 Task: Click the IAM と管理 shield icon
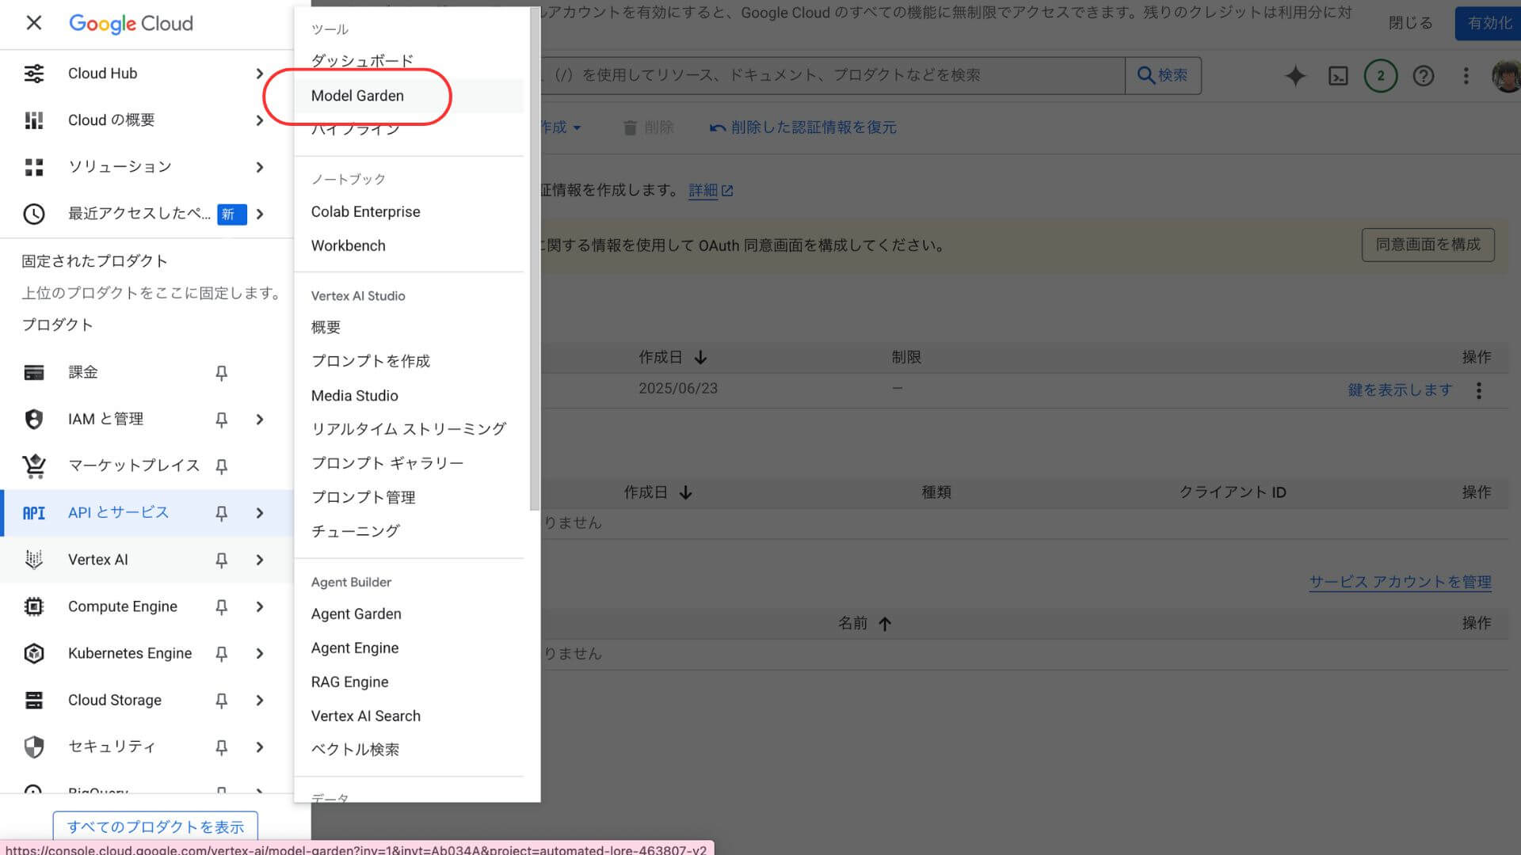34,419
